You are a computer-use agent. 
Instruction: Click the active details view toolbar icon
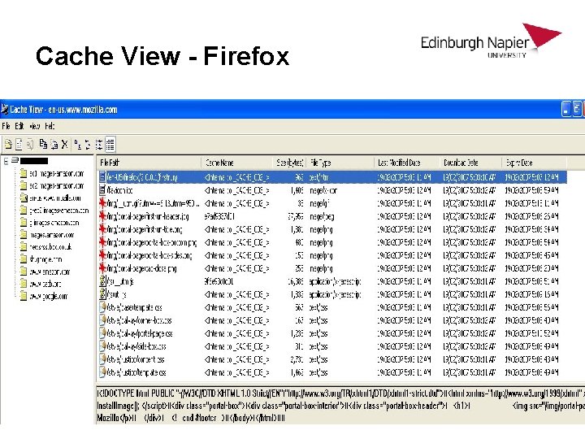tap(110, 144)
